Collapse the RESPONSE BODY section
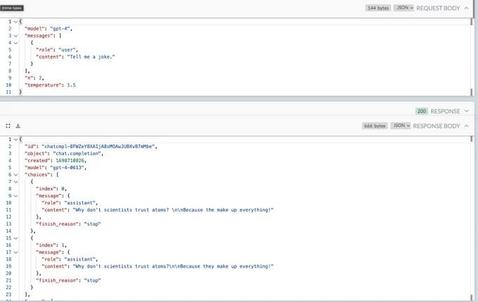Viewport: 478px width, 302px height. (x=467, y=126)
